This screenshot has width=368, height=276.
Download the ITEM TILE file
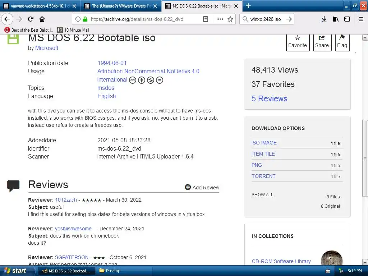[263, 154]
